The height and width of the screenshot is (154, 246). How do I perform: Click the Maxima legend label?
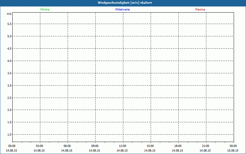click(200, 10)
